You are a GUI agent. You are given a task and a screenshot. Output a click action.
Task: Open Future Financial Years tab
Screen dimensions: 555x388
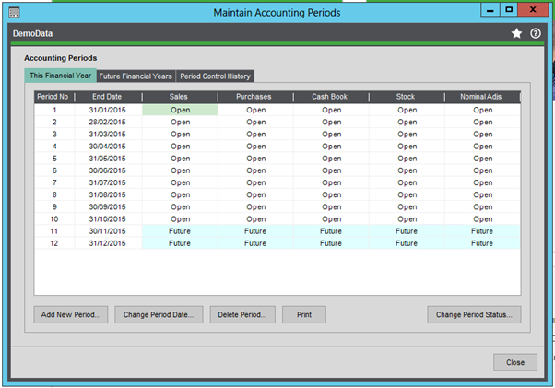pos(136,76)
